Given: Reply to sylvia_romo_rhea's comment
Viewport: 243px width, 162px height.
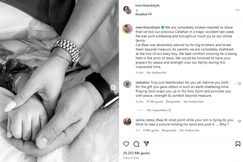Looking at the screenshot, I should coord(169,130).
